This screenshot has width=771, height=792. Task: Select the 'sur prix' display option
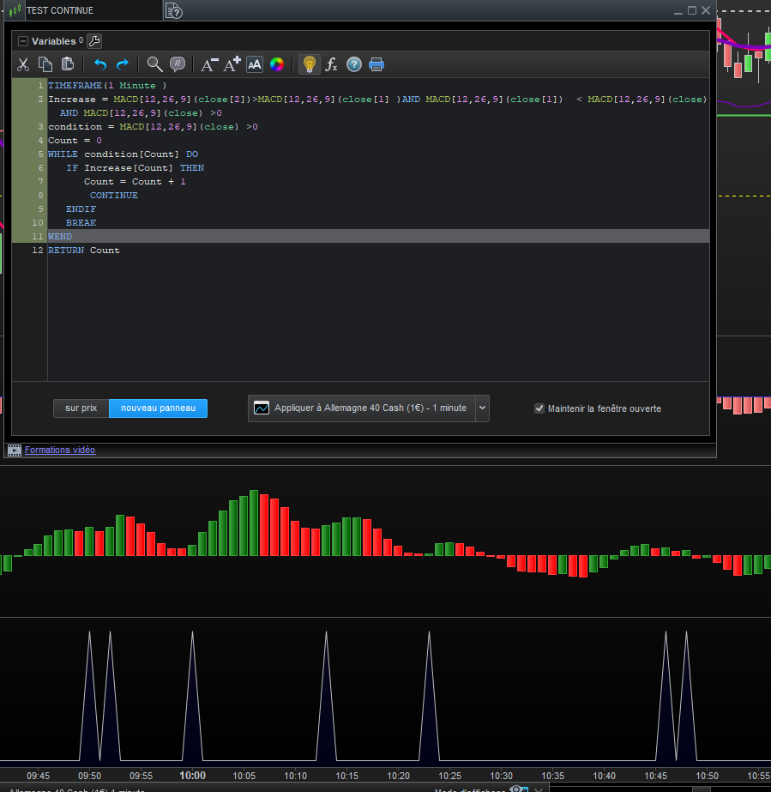pyautogui.click(x=81, y=408)
